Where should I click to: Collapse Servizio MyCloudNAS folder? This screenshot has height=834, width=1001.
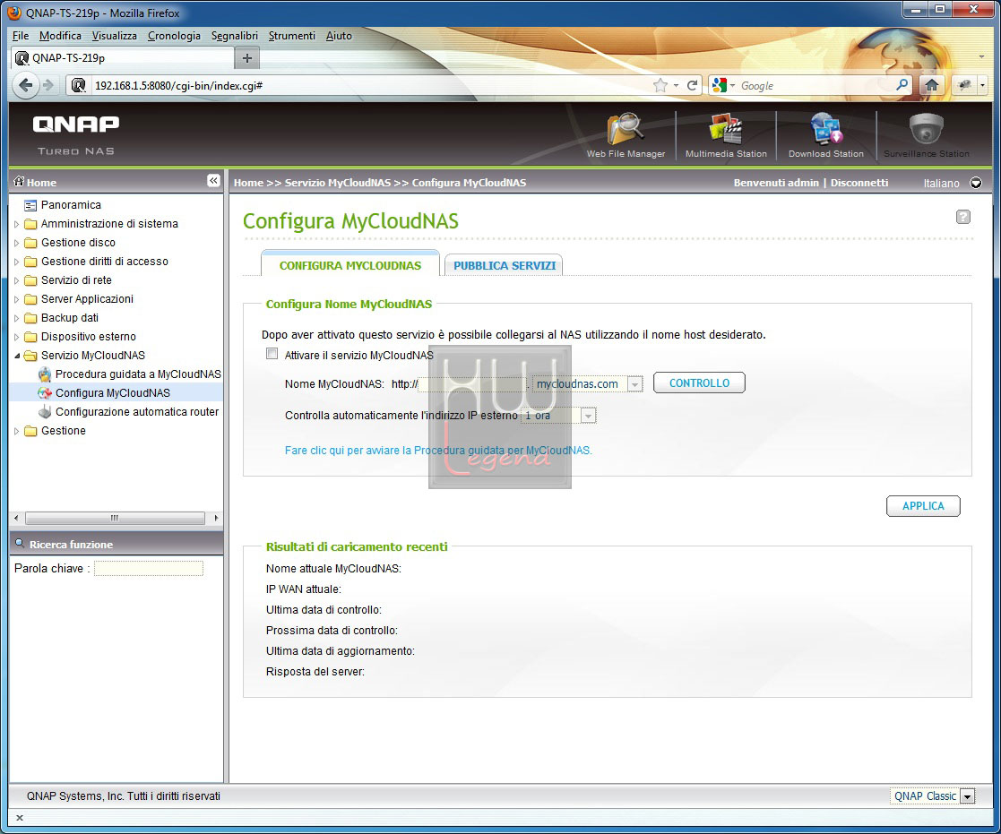coord(17,356)
